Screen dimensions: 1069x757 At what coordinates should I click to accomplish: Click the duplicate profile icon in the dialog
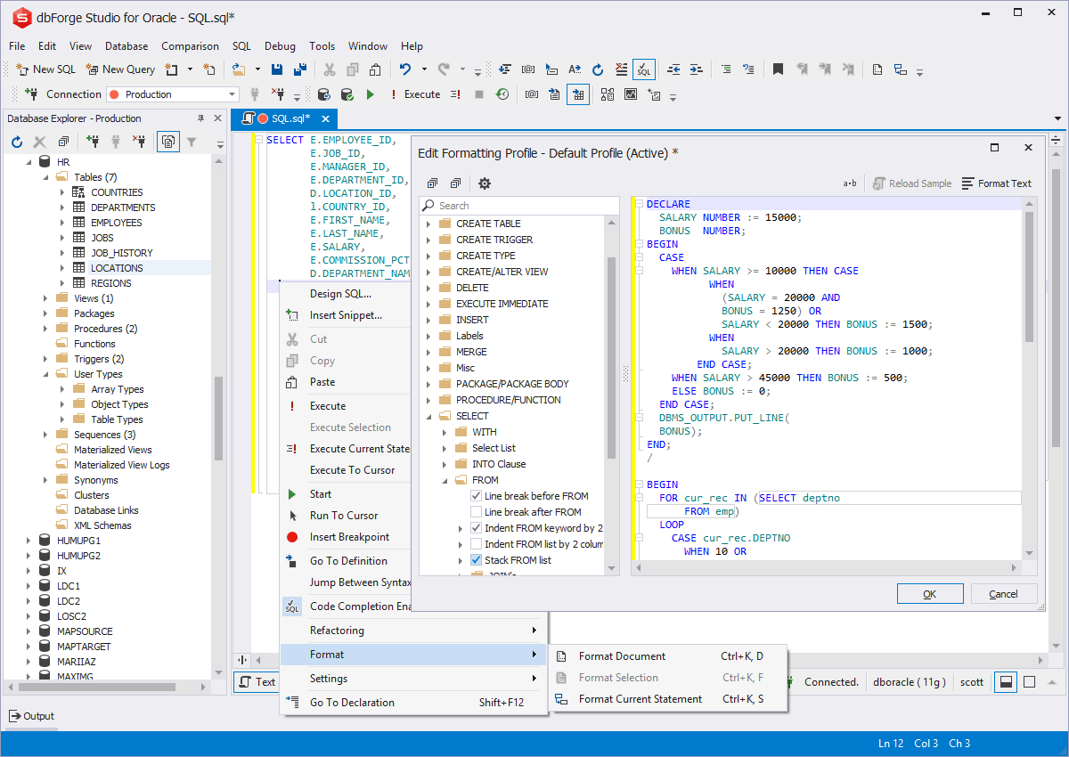432,183
